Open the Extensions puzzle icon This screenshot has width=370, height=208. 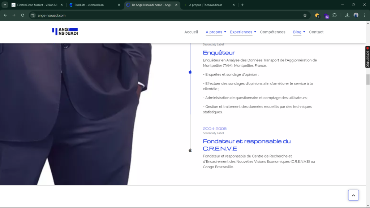[335, 15]
